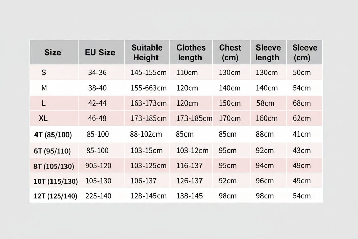Select the "Clothes length" header cell
Screen dimensions: 358x239
191,52
